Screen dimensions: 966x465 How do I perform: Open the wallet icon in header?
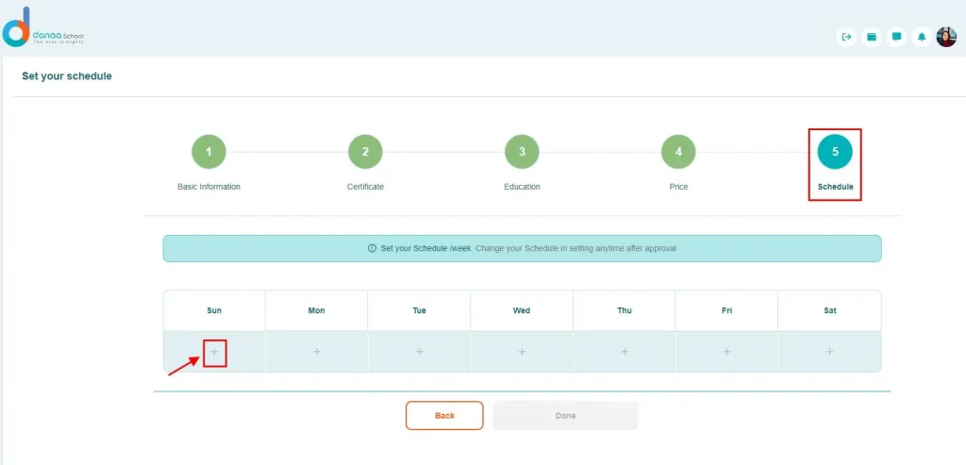[x=872, y=37]
